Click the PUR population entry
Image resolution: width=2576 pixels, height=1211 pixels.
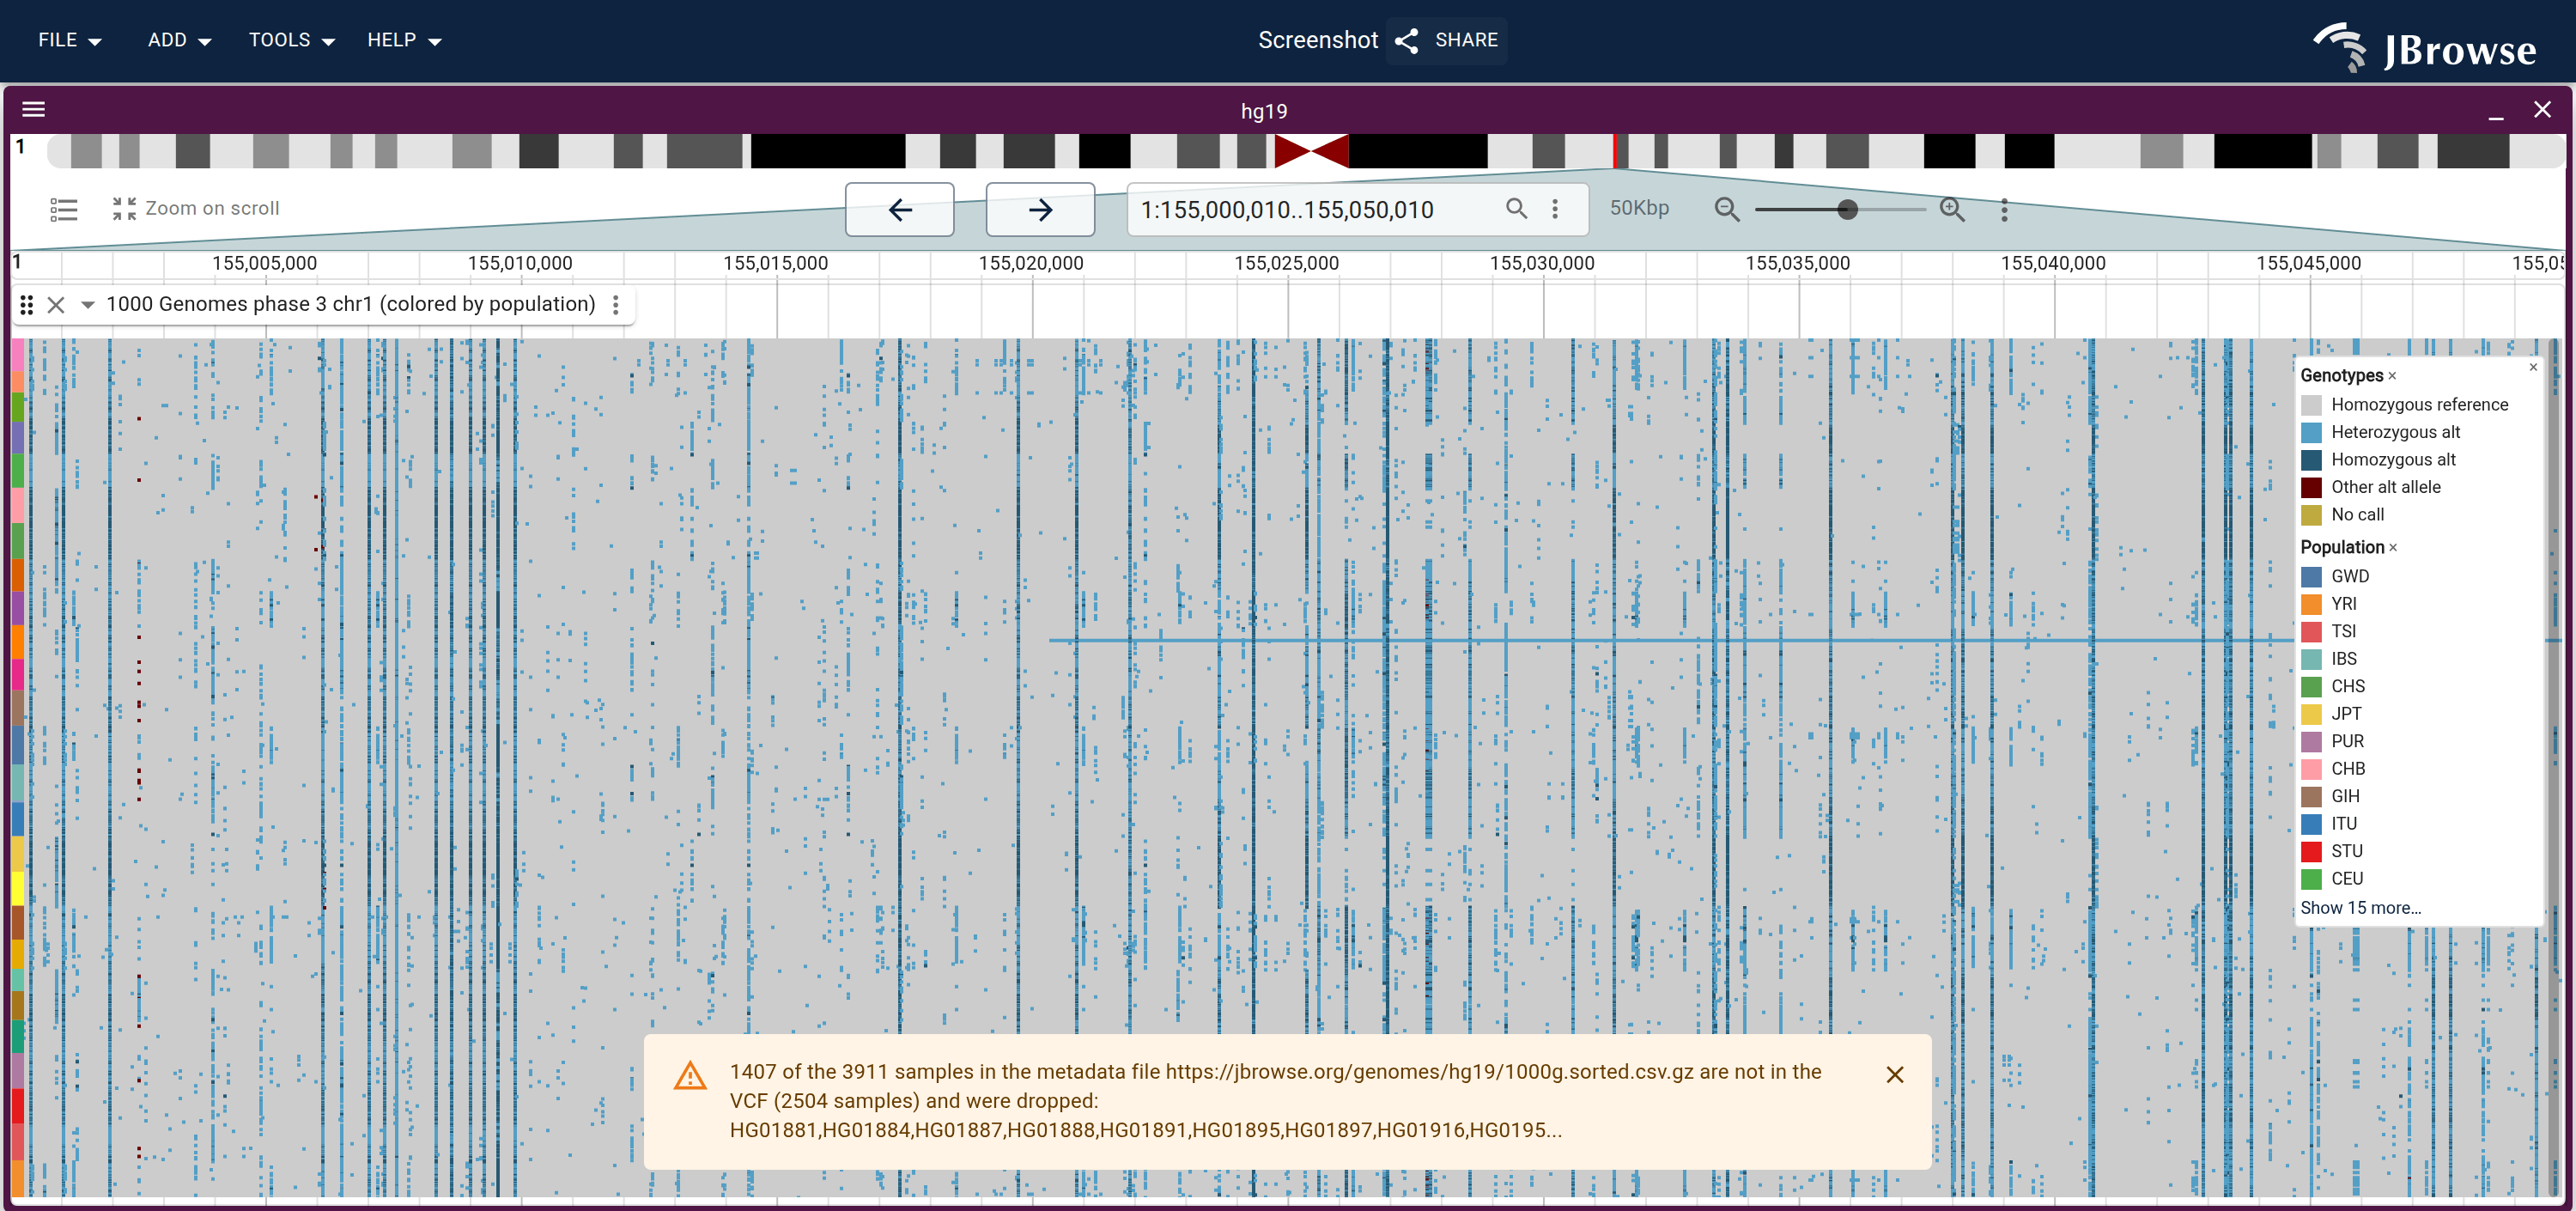point(2334,742)
